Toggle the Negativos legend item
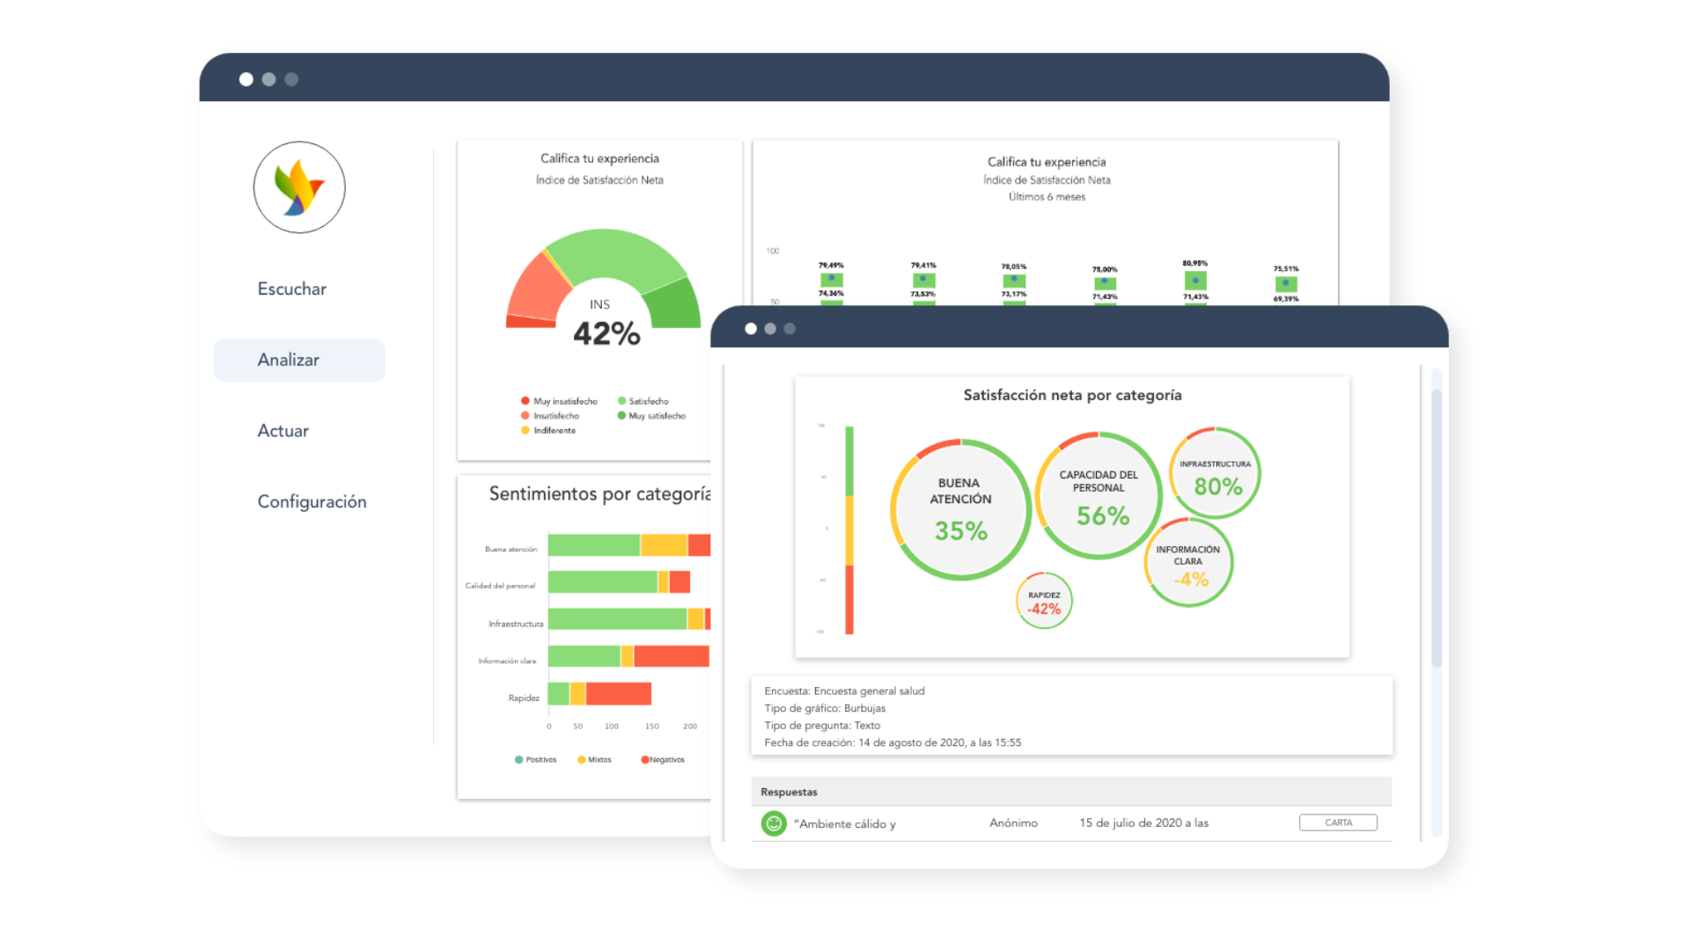 coord(663,760)
